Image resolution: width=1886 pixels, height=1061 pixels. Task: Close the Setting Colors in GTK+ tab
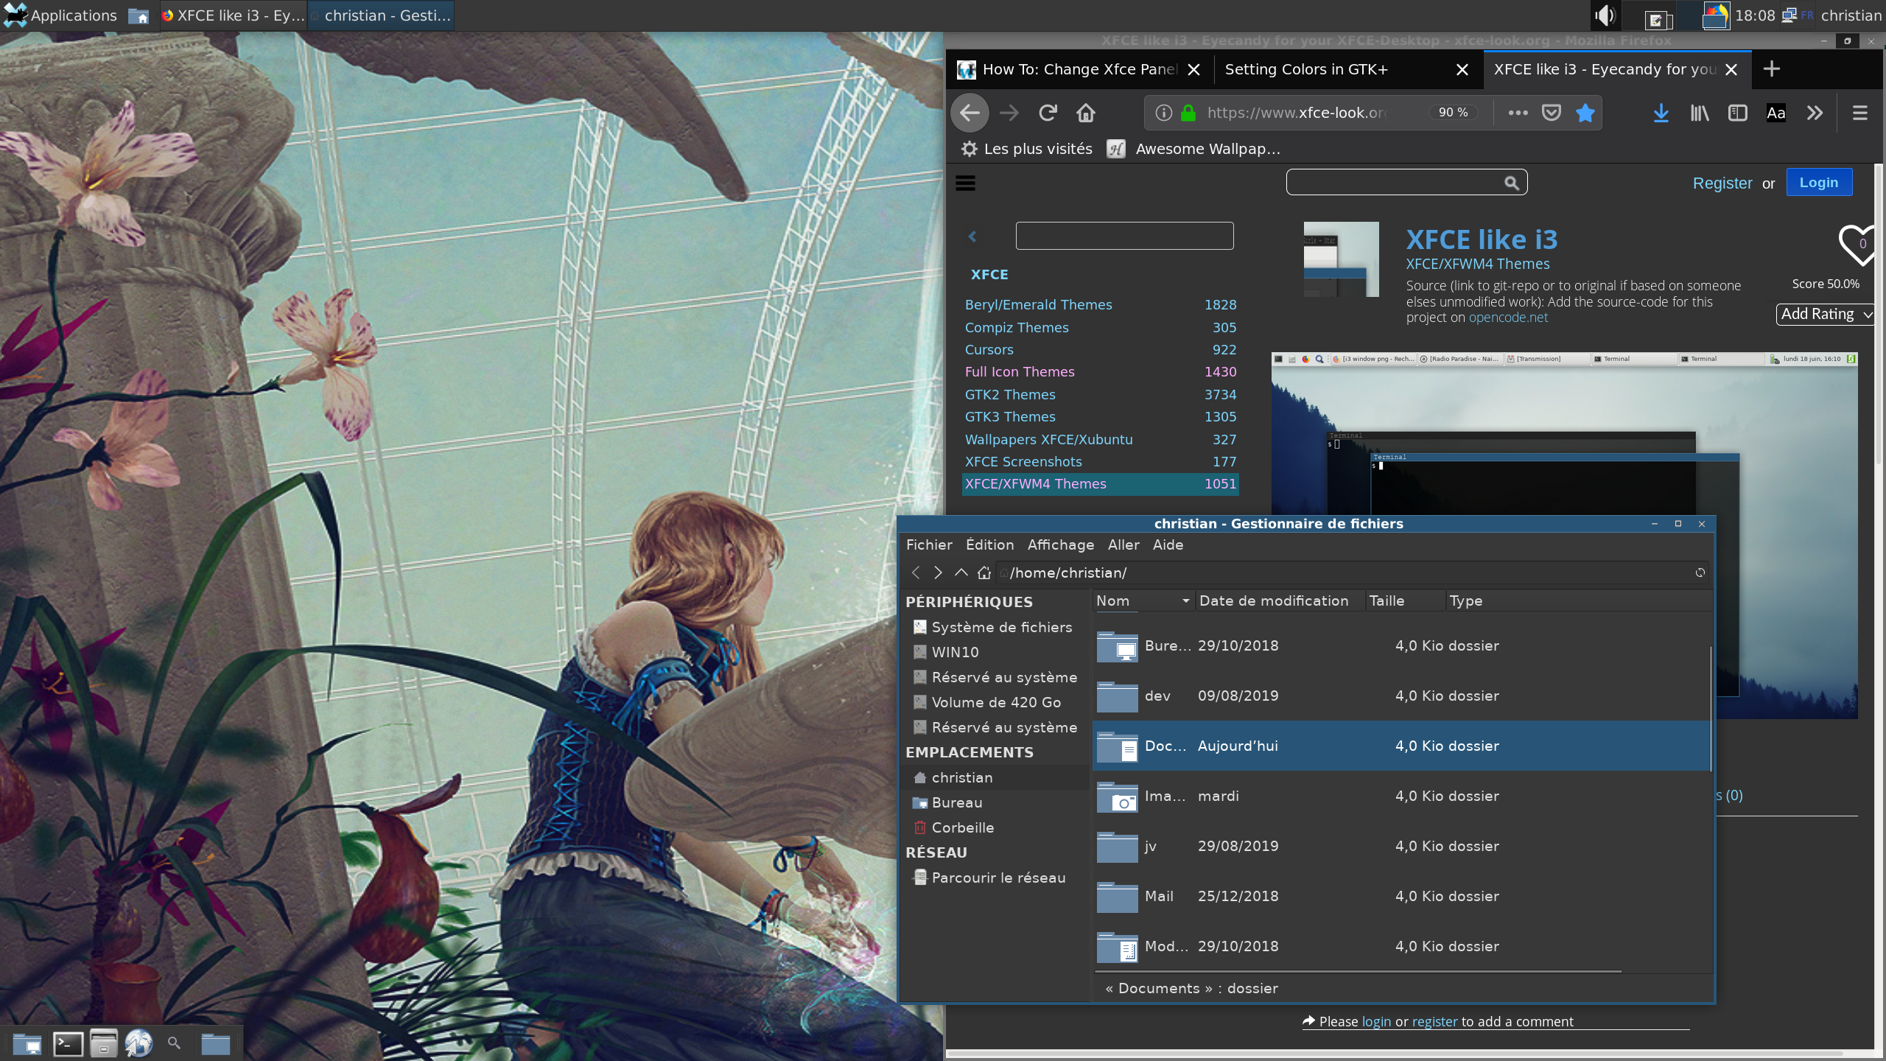tap(1462, 69)
